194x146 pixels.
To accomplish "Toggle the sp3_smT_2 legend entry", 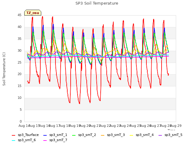I will tap(84, 135).
